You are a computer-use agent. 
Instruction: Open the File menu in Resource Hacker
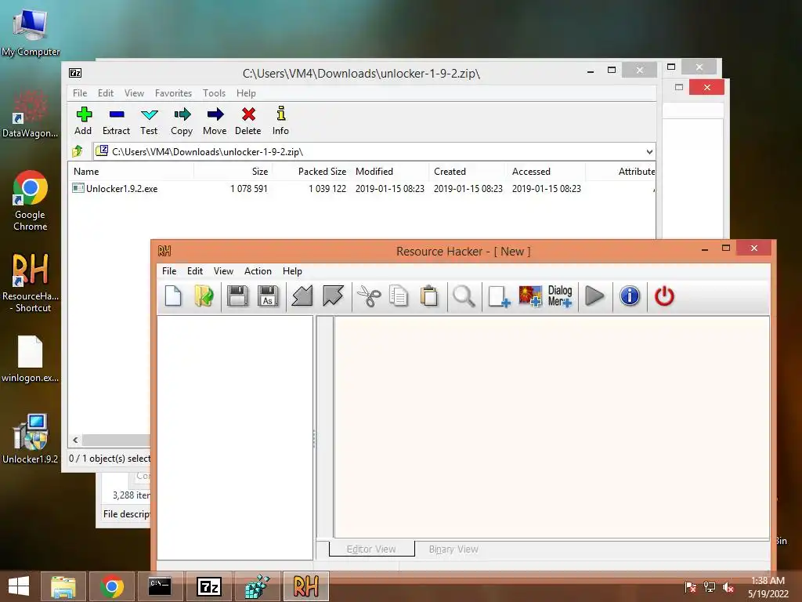point(169,270)
